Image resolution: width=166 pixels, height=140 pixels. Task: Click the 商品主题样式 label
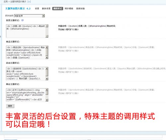pyautogui.click(x=13, y=42)
